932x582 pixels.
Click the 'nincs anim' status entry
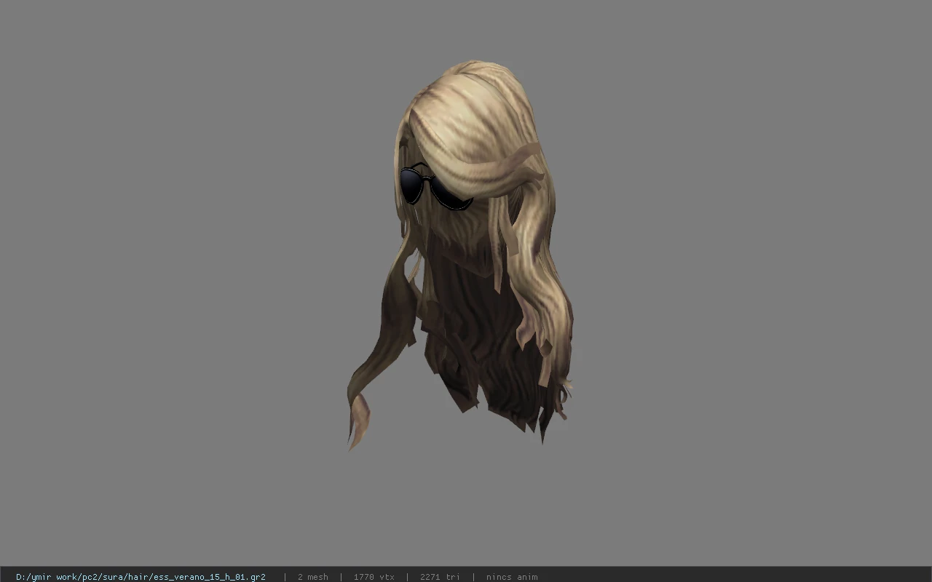click(x=512, y=577)
